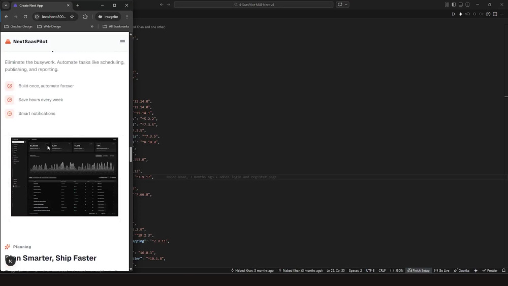This screenshot has height=286, width=508.
Task: Click the Incognito indicator button
Action: [108, 17]
